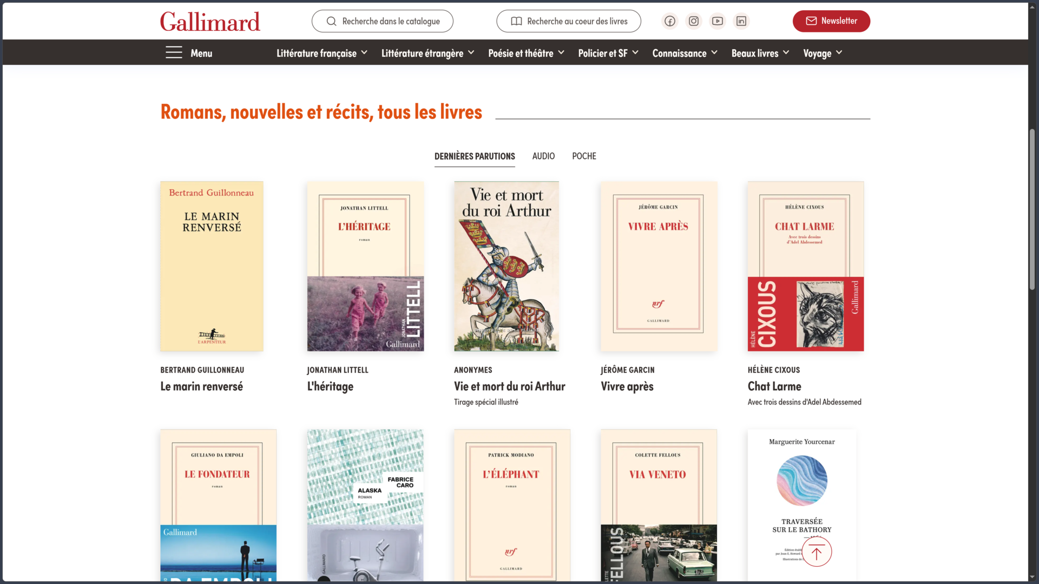This screenshot has height=584, width=1039.
Task: Click the page's vertical scrollbar thumb
Action: (x=1033, y=210)
